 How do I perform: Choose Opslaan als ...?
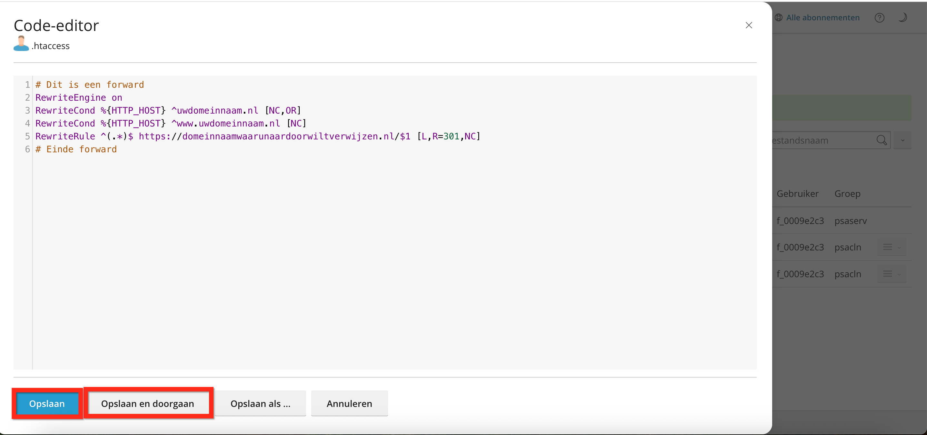pos(260,404)
